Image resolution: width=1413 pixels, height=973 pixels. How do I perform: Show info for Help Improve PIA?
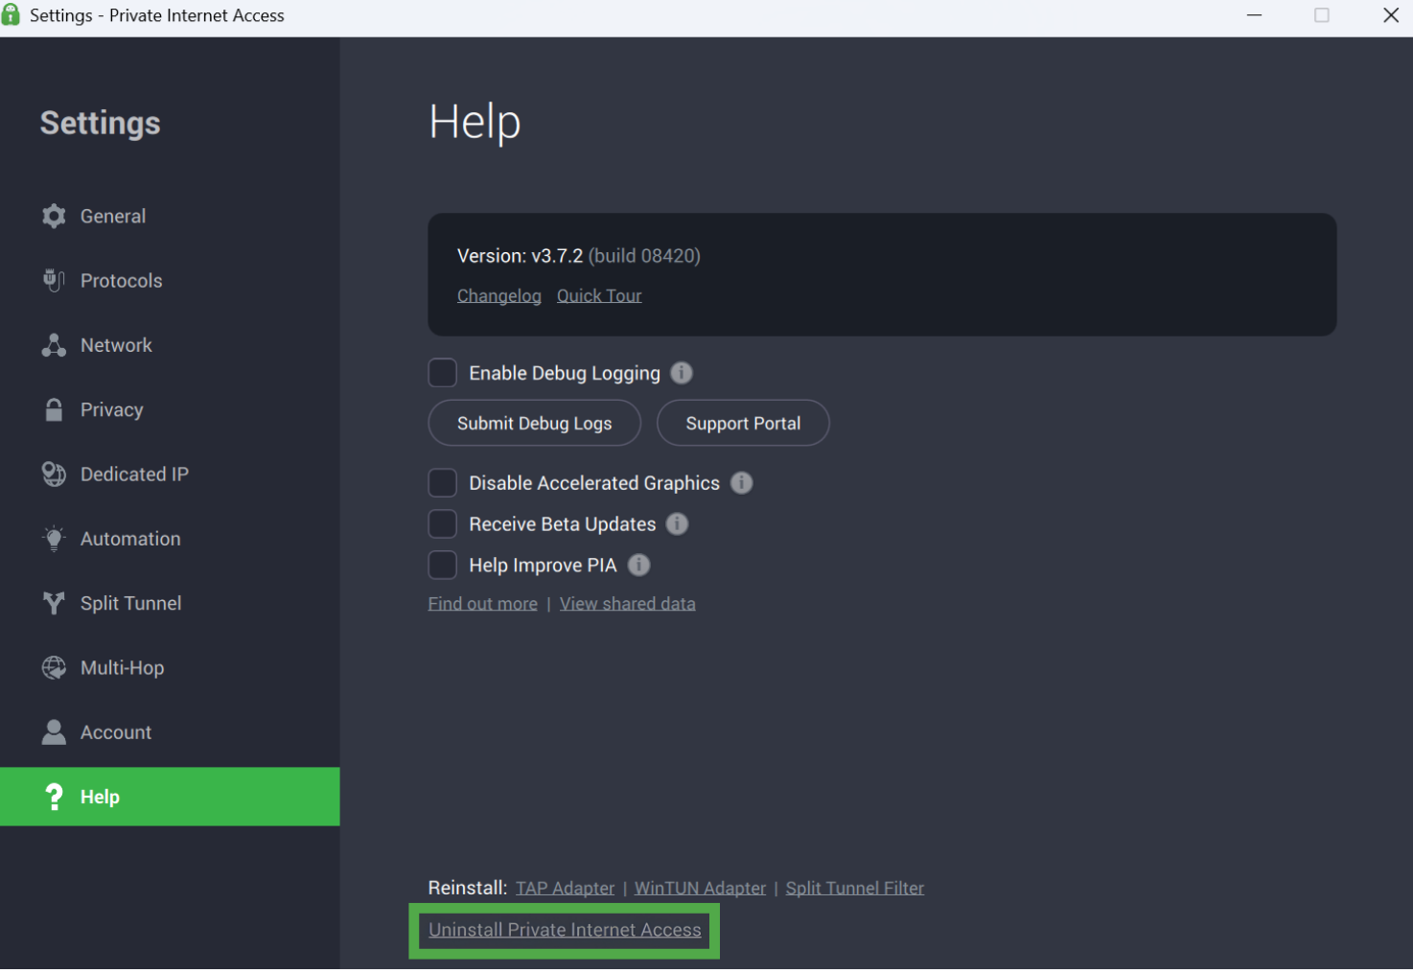click(639, 565)
